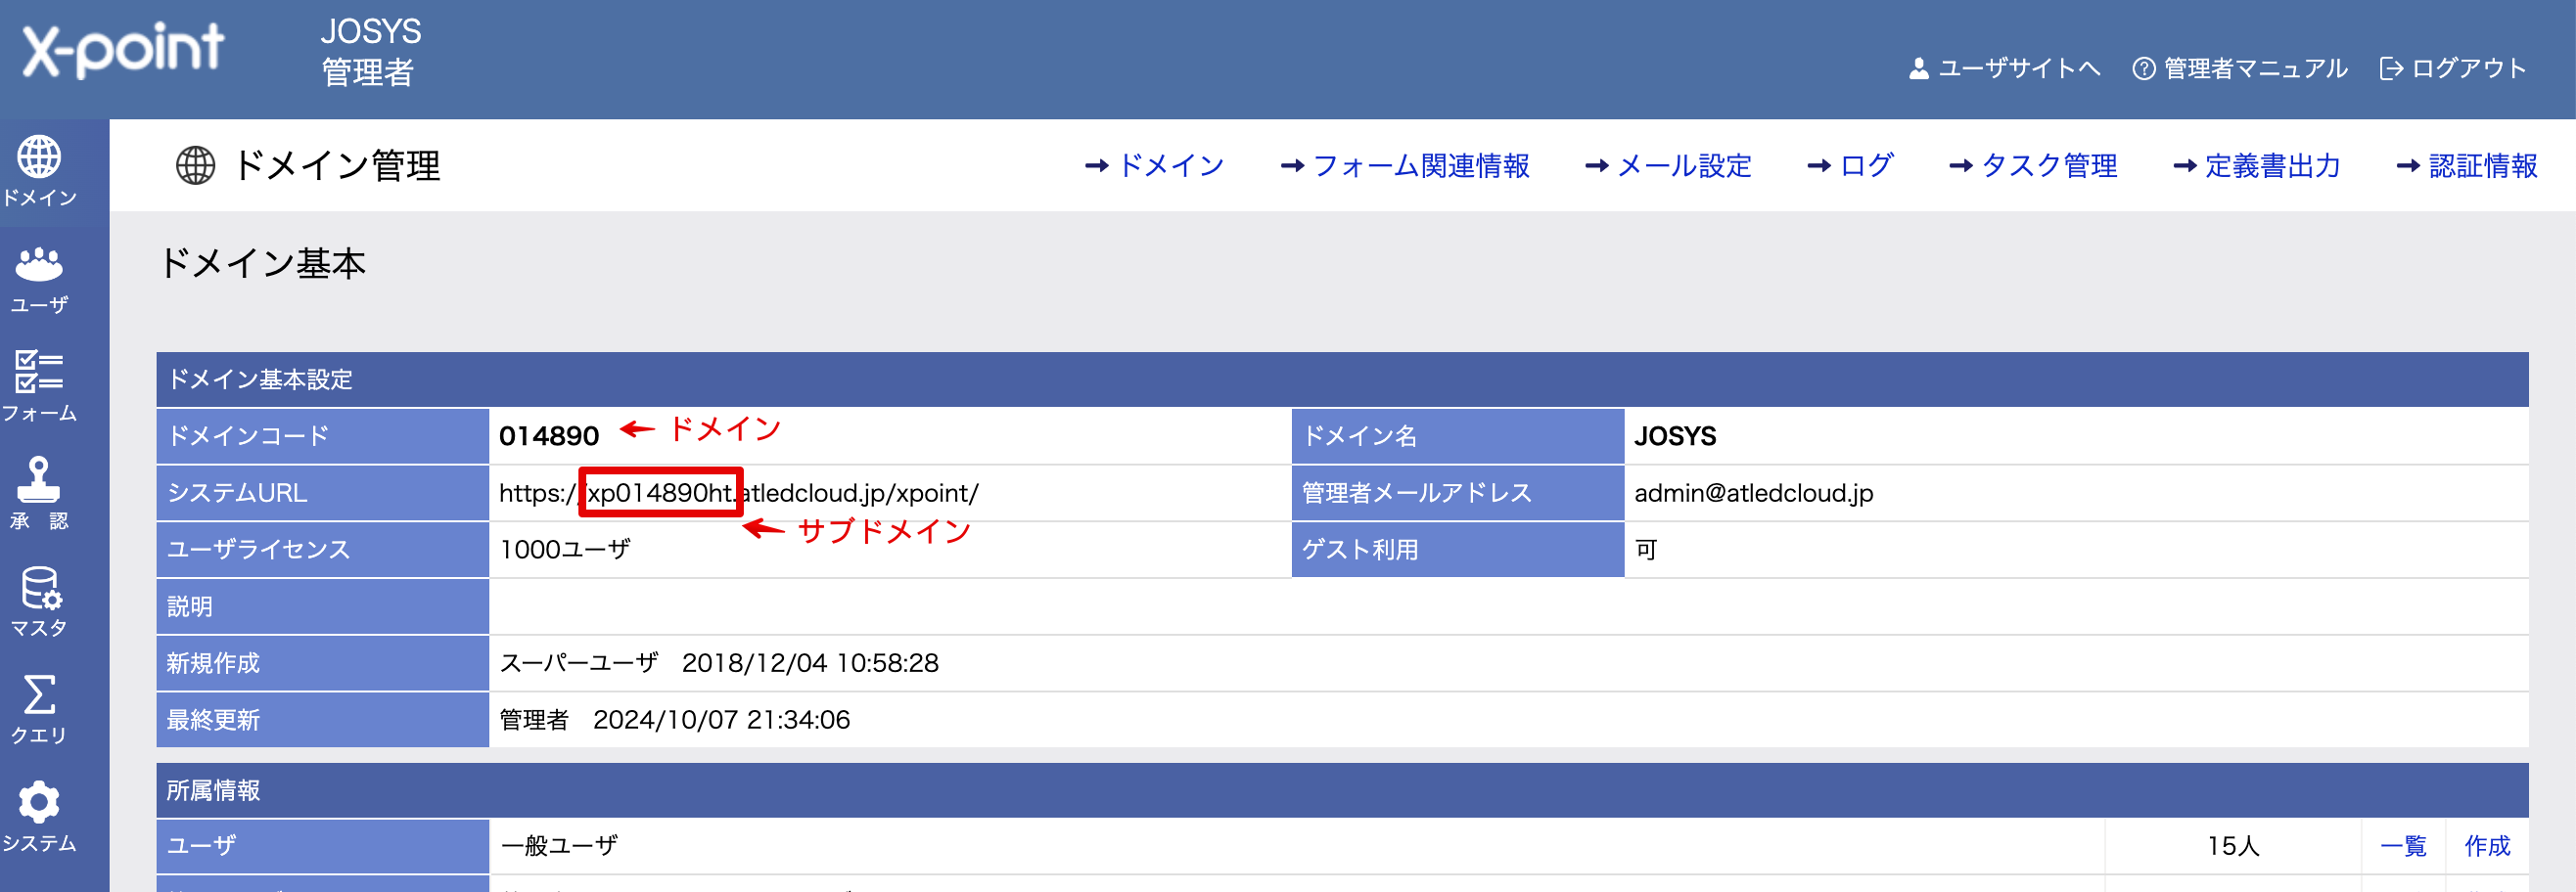This screenshot has width=2576, height=892.
Task: Open the 定義書出力 section
Action: [2258, 166]
